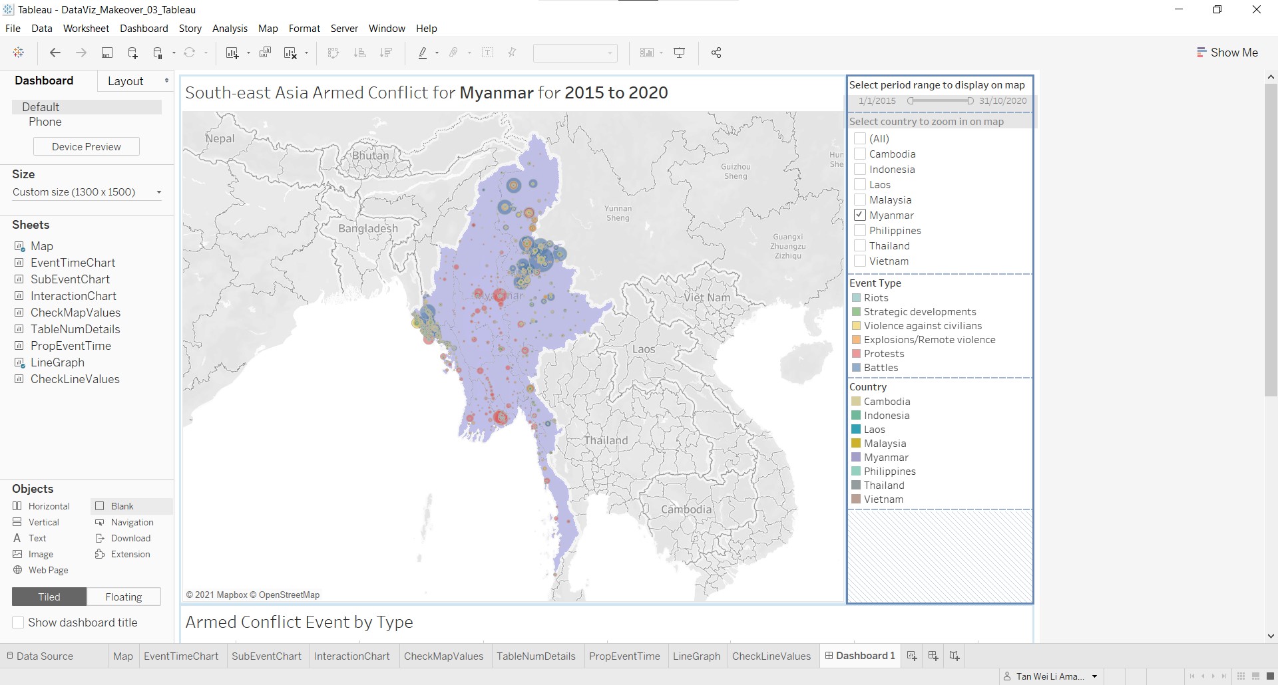Click the New Data Source icon

click(x=132, y=53)
